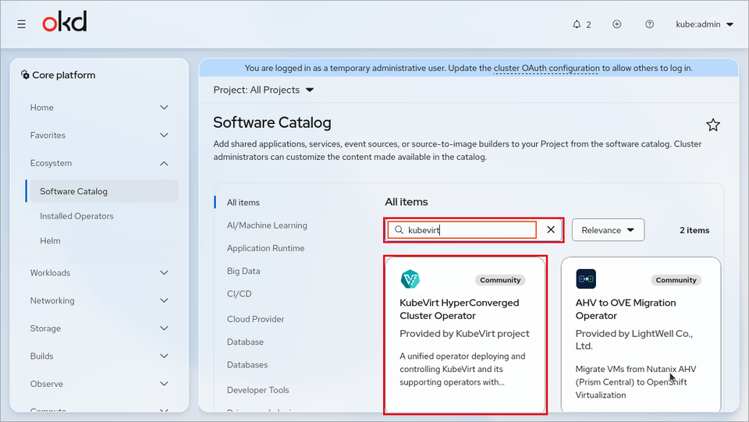Viewport: 749px width, 422px height.
Task: Go to okd logo home
Action: 65,22
